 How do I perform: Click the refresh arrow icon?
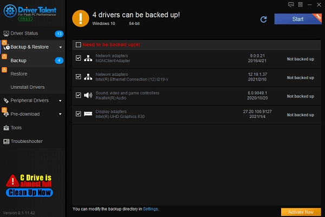point(263,19)
